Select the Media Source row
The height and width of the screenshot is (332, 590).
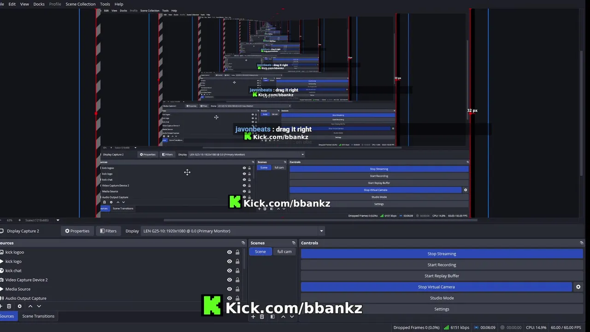click(121, 289)
